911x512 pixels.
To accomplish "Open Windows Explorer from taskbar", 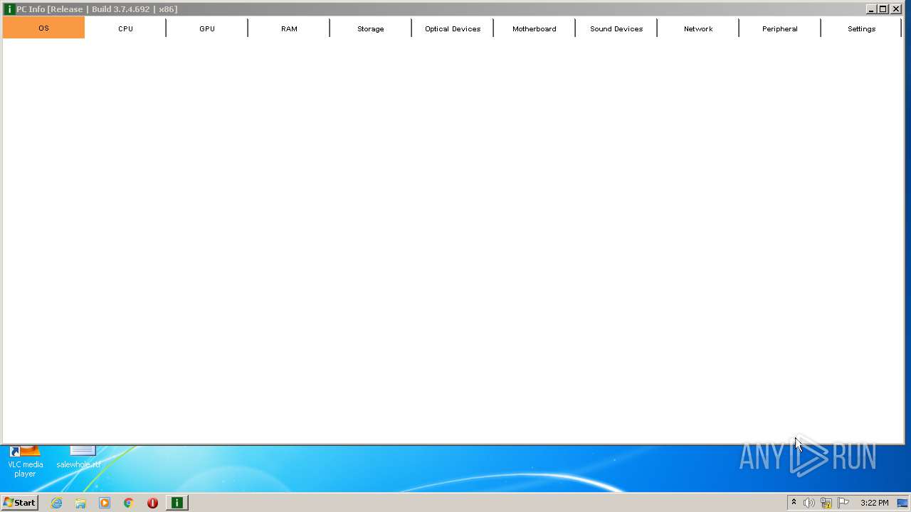I will [80, 503].
